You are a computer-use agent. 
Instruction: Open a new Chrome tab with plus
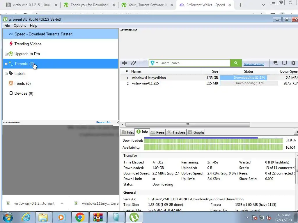tap(241, 5)
